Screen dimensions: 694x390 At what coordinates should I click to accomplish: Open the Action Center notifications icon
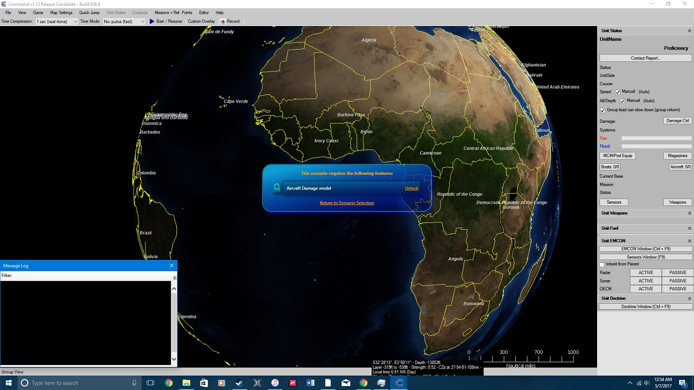point(683,383)
